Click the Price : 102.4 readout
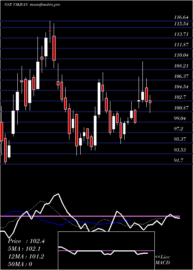 click(26, 241)
